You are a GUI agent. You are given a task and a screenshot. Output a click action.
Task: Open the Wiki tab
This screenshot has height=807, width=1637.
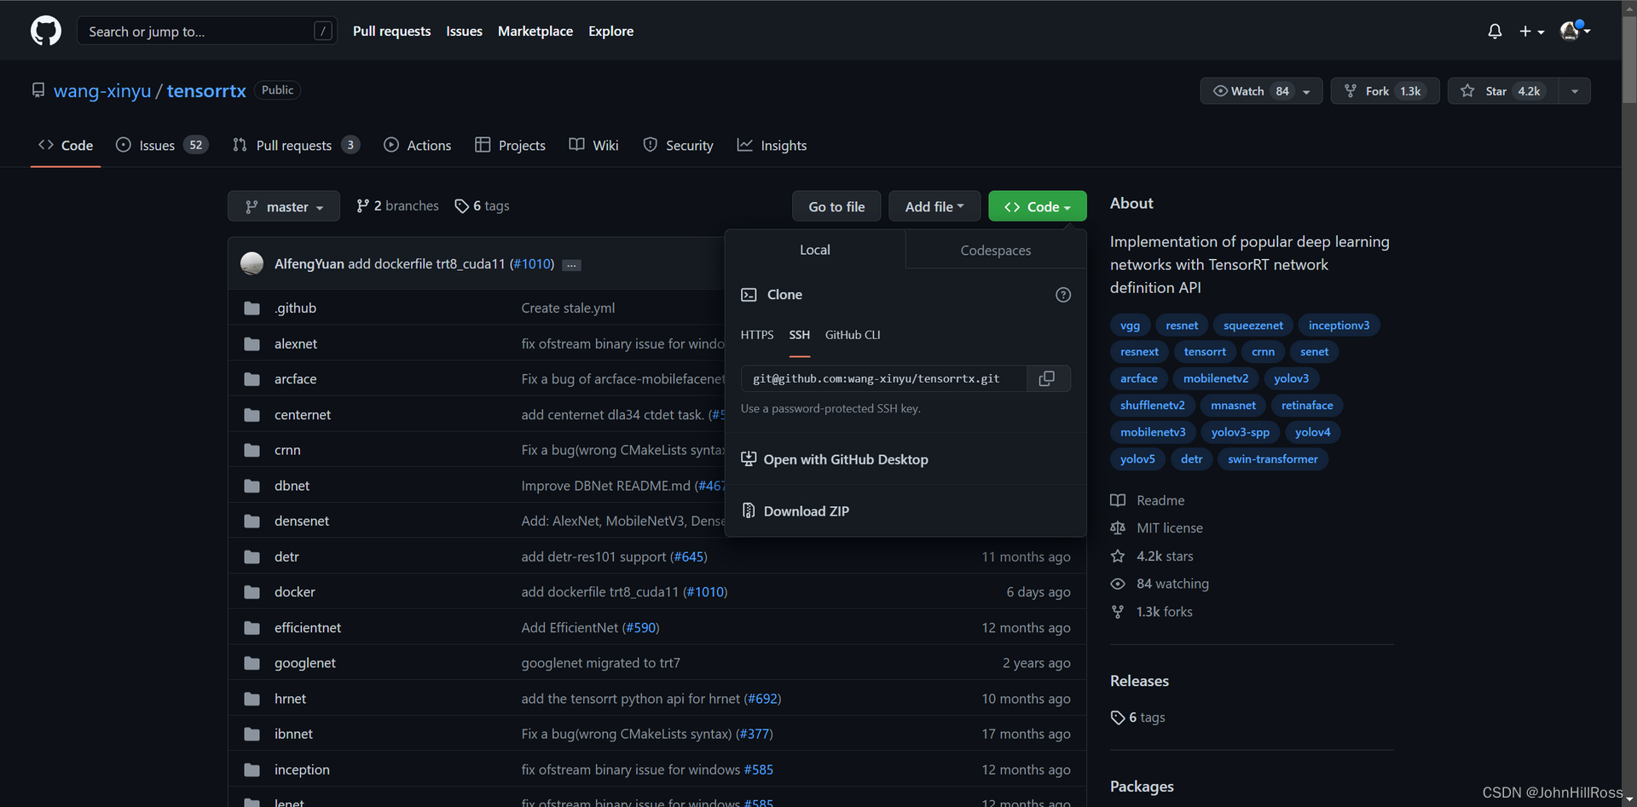click(594, 145)
